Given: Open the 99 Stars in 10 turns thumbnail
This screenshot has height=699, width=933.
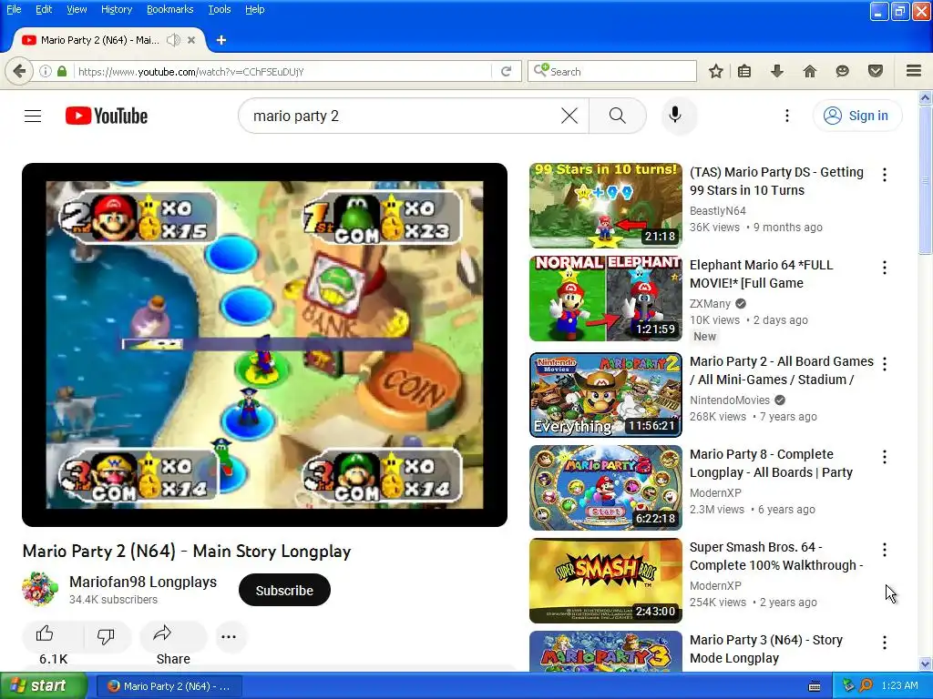Looking at the screenshot, I should point(606,205).
